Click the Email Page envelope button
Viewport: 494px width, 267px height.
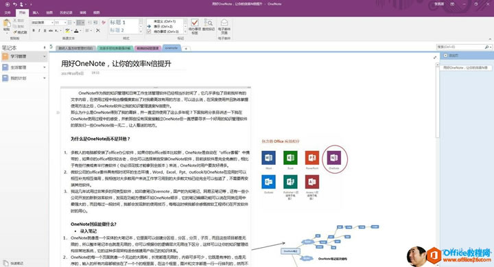coord(224,26)
